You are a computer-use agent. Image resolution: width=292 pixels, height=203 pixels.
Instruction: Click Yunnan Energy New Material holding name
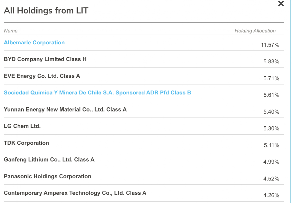click(x=65, y=110)
